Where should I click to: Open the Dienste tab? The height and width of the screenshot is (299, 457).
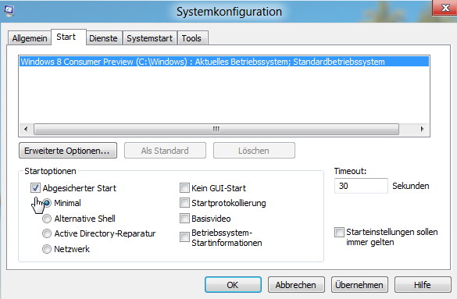[103, 38]
